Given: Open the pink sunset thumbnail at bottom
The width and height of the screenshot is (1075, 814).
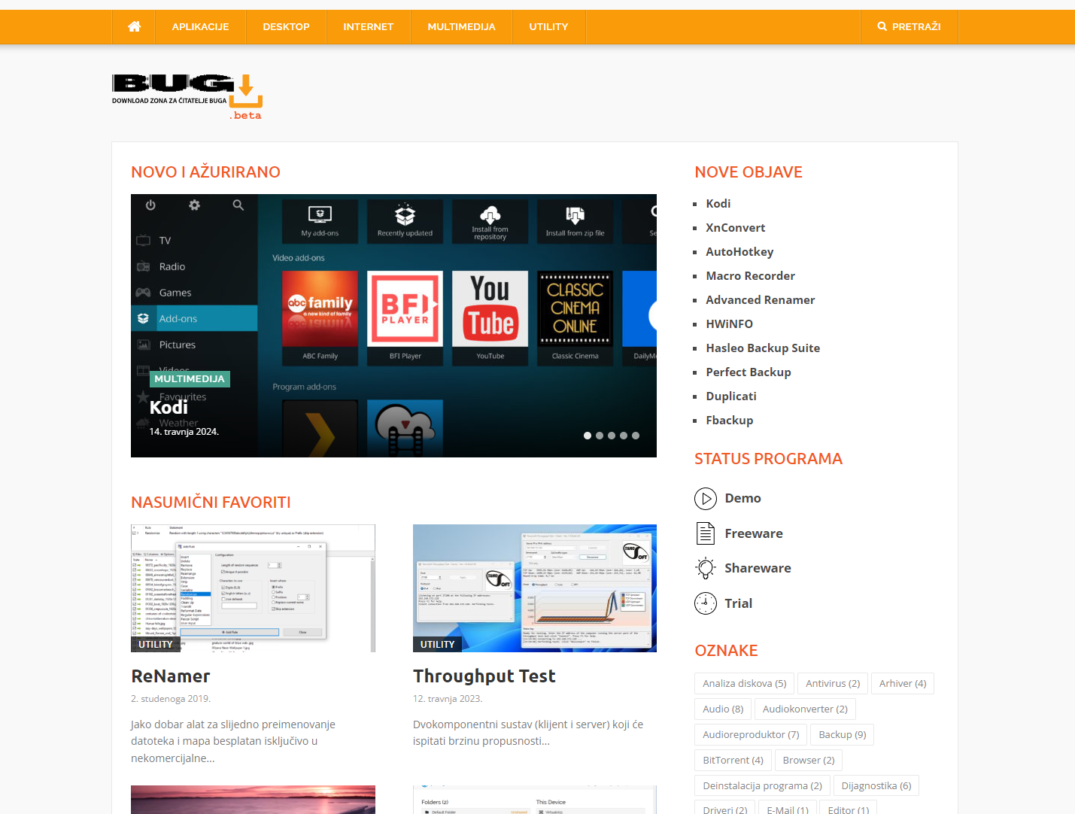Looking at the screenshot, I should 253,800.
